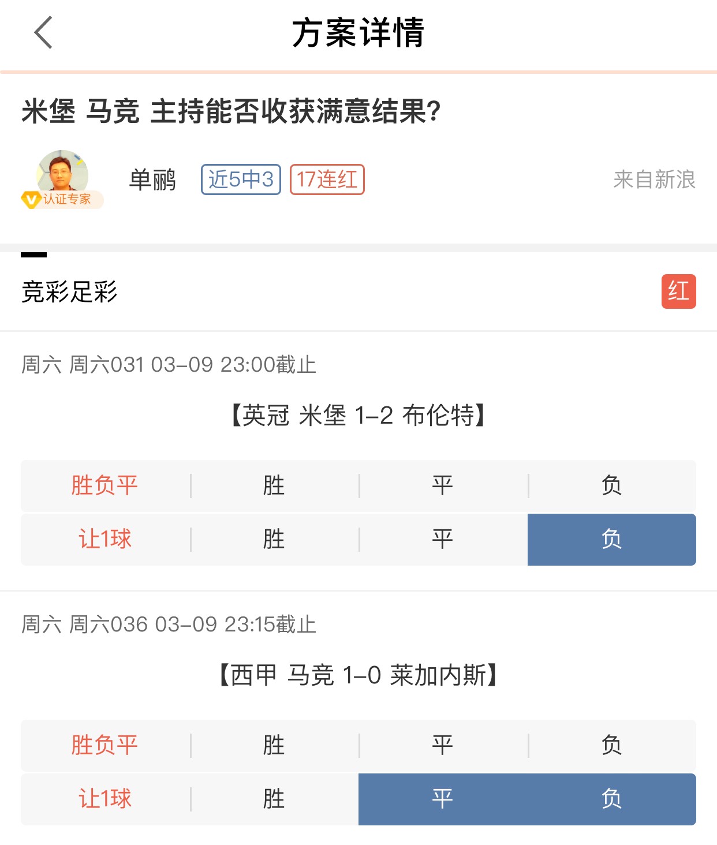Tap the back arrow icon
This screenshot has height=845, width=717.
(x=43, y=32)
